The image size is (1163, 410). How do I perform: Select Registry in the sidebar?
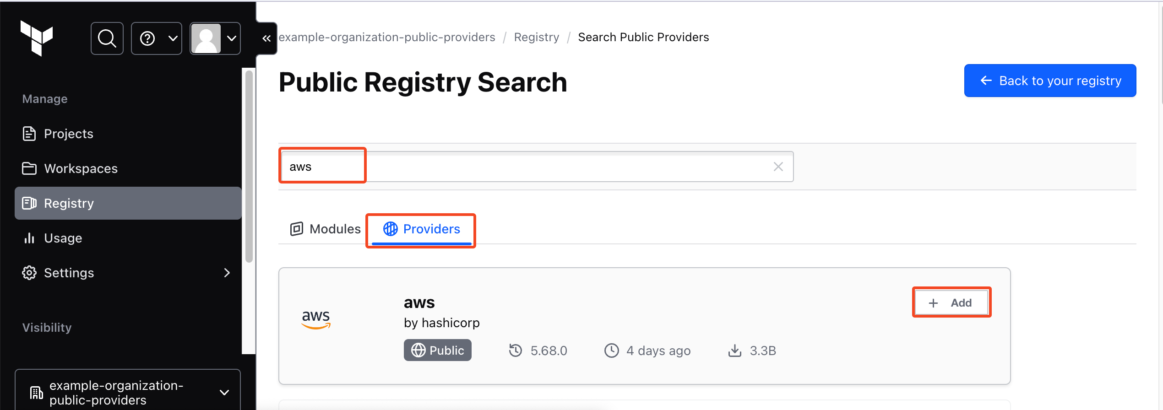pos(69,203)
